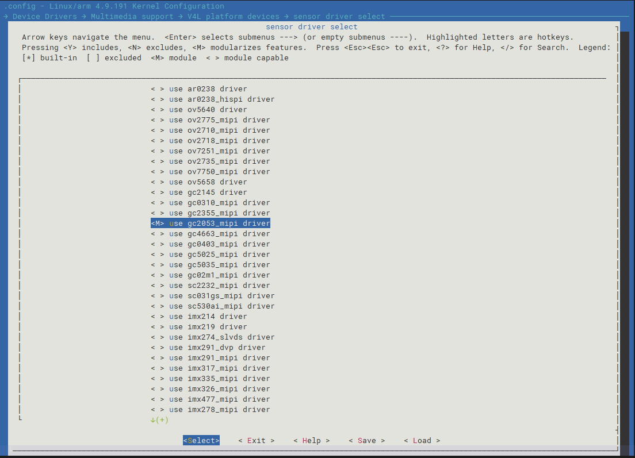Click 'sensor driver select' in the breadcrumb path
Image resolution: width=635 pixels, height=458 pixels.
(x=339, y=17)
